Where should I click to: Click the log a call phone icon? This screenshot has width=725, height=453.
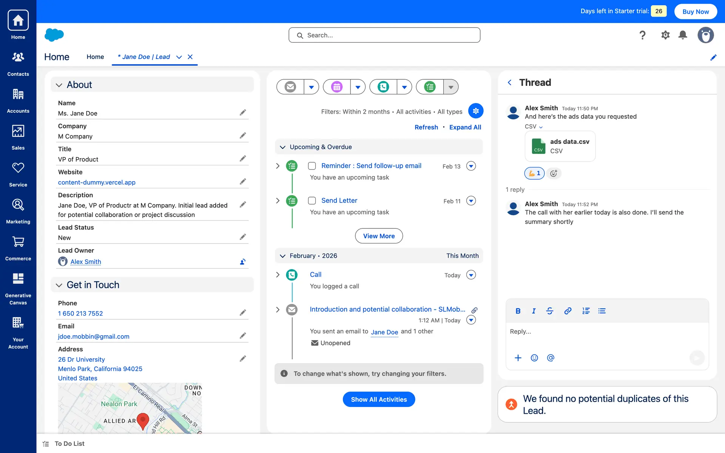point(383,87)
